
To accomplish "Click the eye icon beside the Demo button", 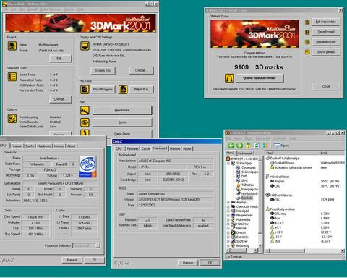I will (x=85, y=122).
